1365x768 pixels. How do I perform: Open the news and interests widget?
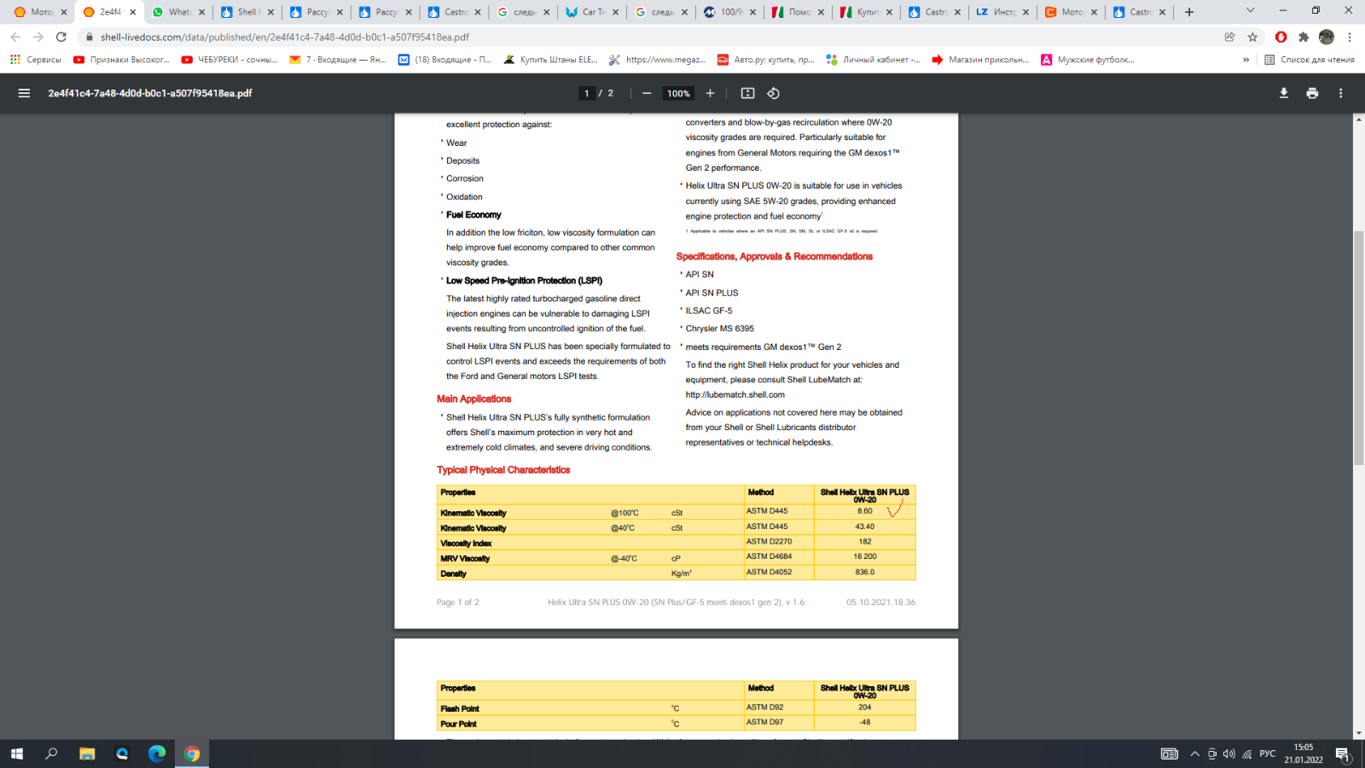(1169, 753)
